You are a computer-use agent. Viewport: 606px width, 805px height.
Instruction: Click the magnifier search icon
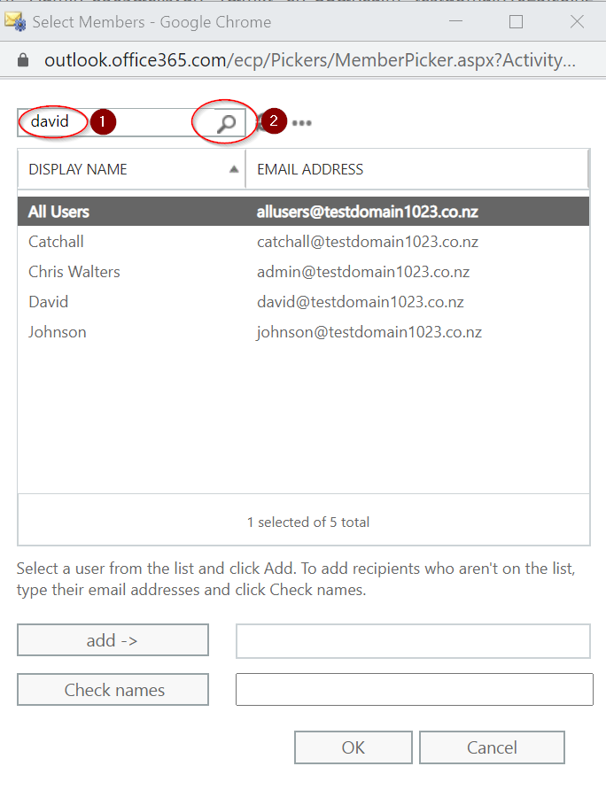[227, 123]
